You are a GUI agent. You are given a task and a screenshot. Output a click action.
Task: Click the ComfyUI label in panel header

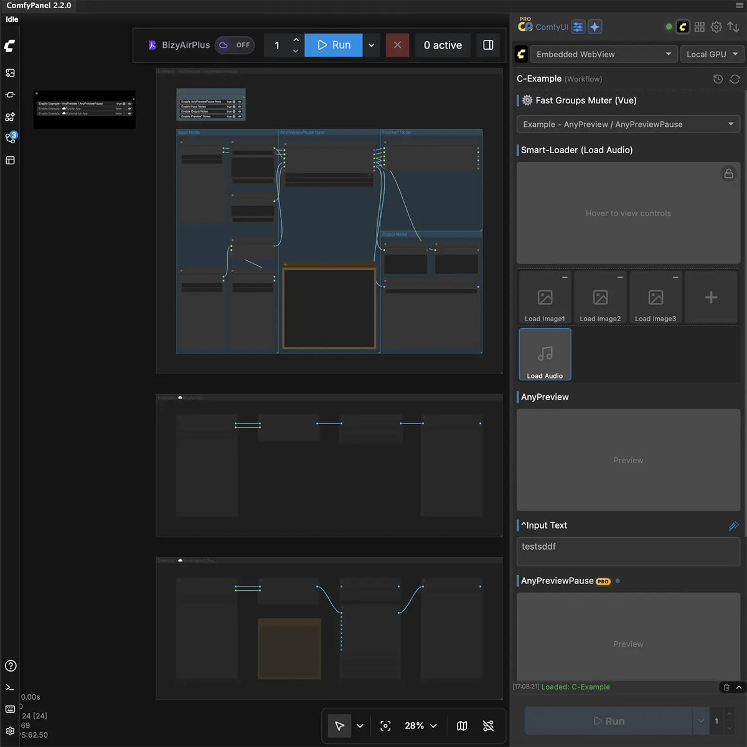tap(552, 27)
